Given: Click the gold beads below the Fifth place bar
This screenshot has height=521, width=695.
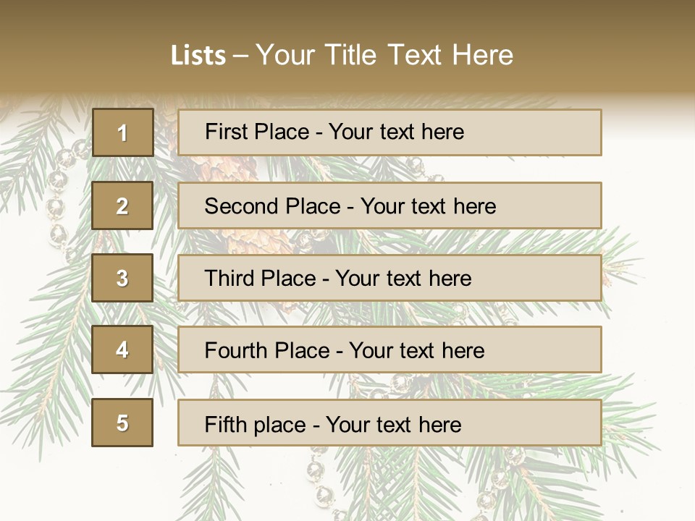Looking at the screenshot, I should click(x=319, y=478).
